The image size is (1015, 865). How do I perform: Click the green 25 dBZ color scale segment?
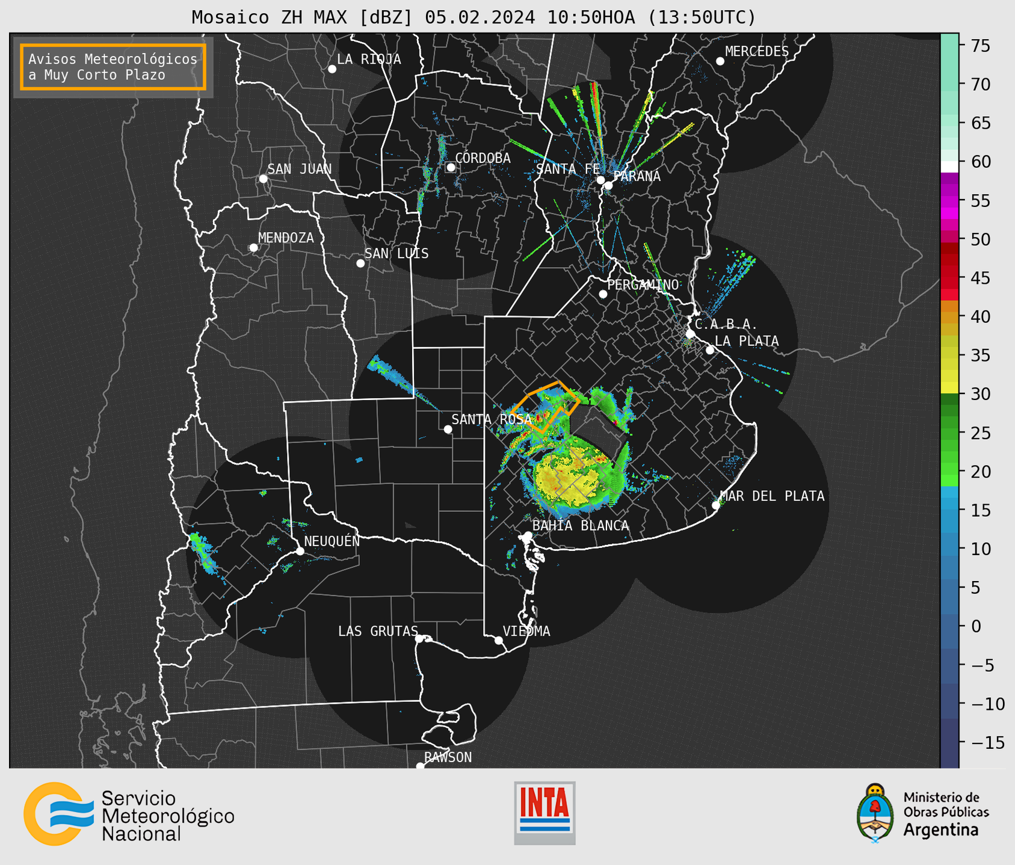(x=950, y=433)
